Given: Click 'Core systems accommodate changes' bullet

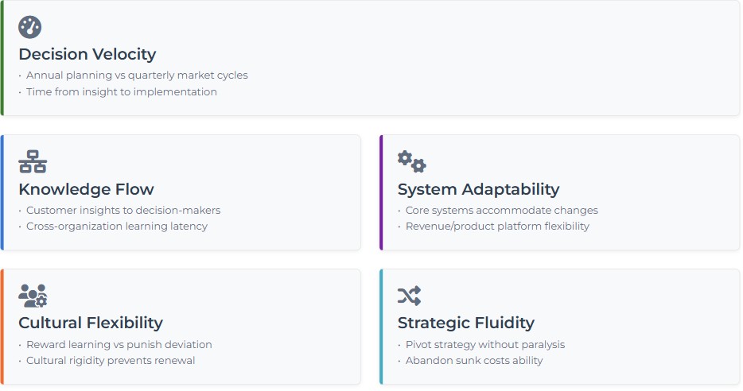Looking at the screenshot, I should [501, 211].
